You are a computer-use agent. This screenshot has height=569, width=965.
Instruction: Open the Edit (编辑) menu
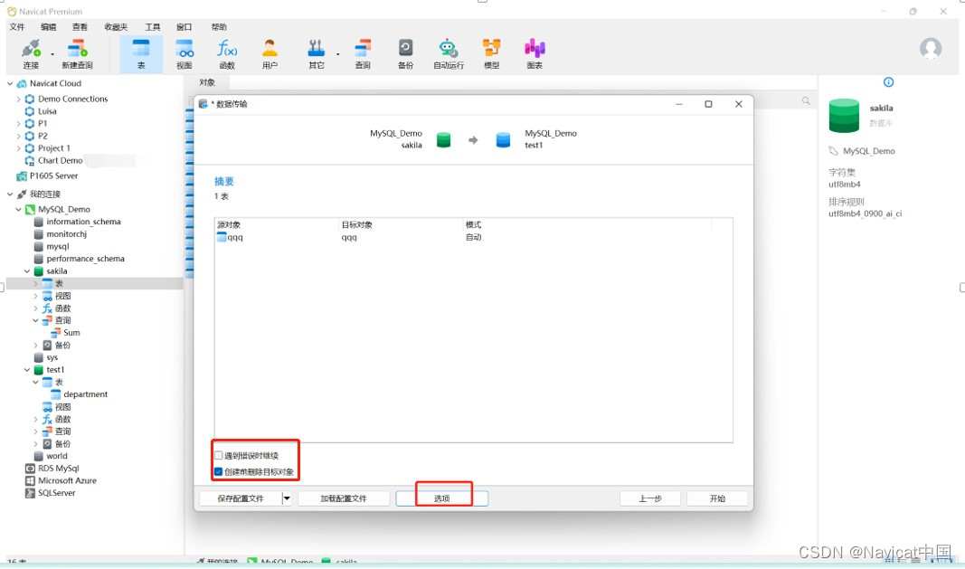49,26
